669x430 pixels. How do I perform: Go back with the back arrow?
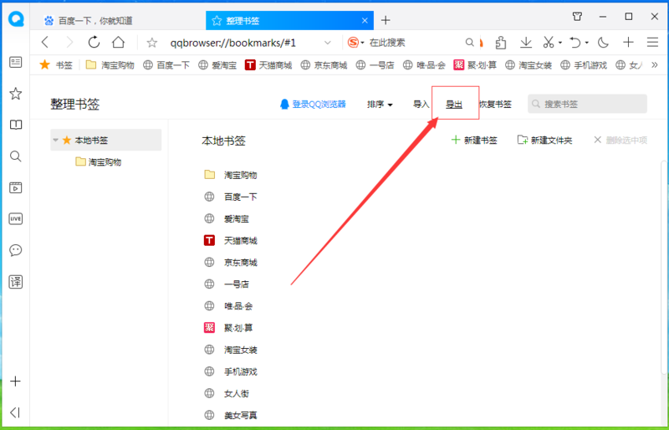click(x=45, y=43)
